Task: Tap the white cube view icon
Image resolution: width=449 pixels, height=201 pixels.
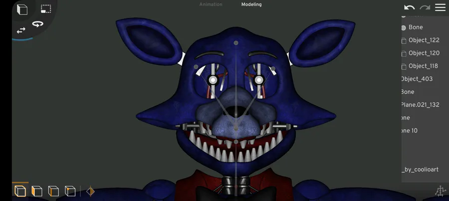Action: tap(22, 9)
